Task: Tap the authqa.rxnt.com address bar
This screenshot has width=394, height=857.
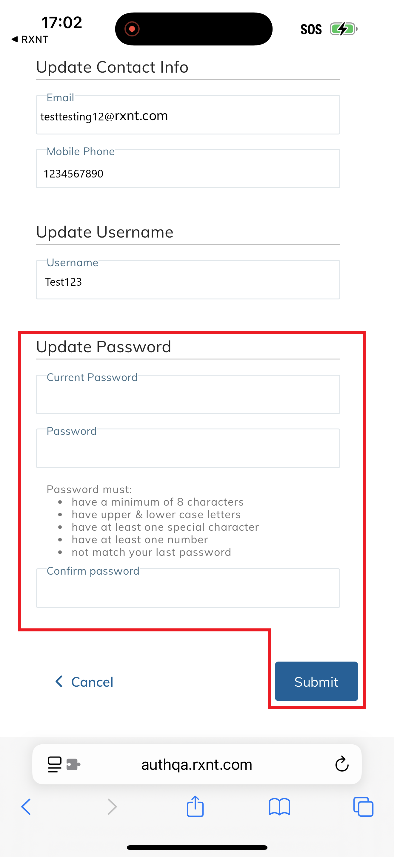Action: pos(197,764)
